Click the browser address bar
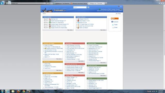 (26, 3)
